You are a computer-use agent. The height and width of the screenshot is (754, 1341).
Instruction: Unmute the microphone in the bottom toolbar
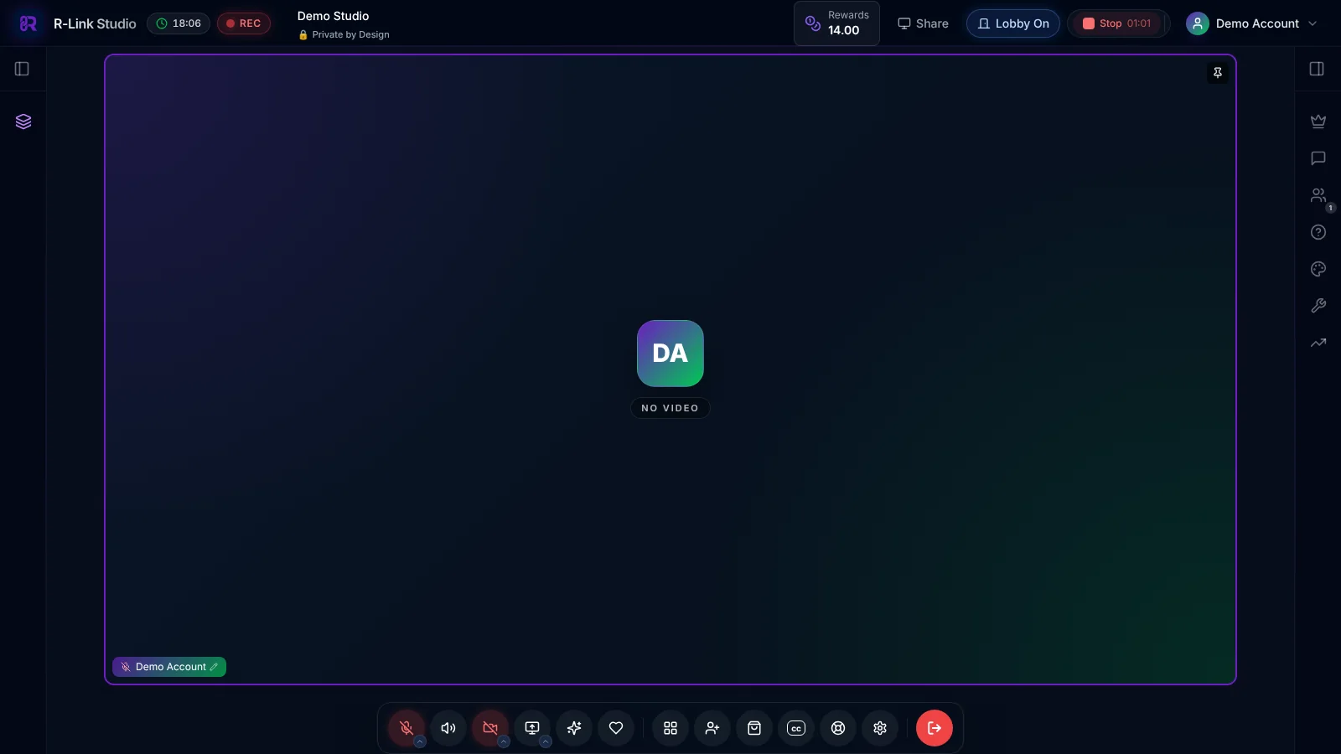(x=406, y=728)
